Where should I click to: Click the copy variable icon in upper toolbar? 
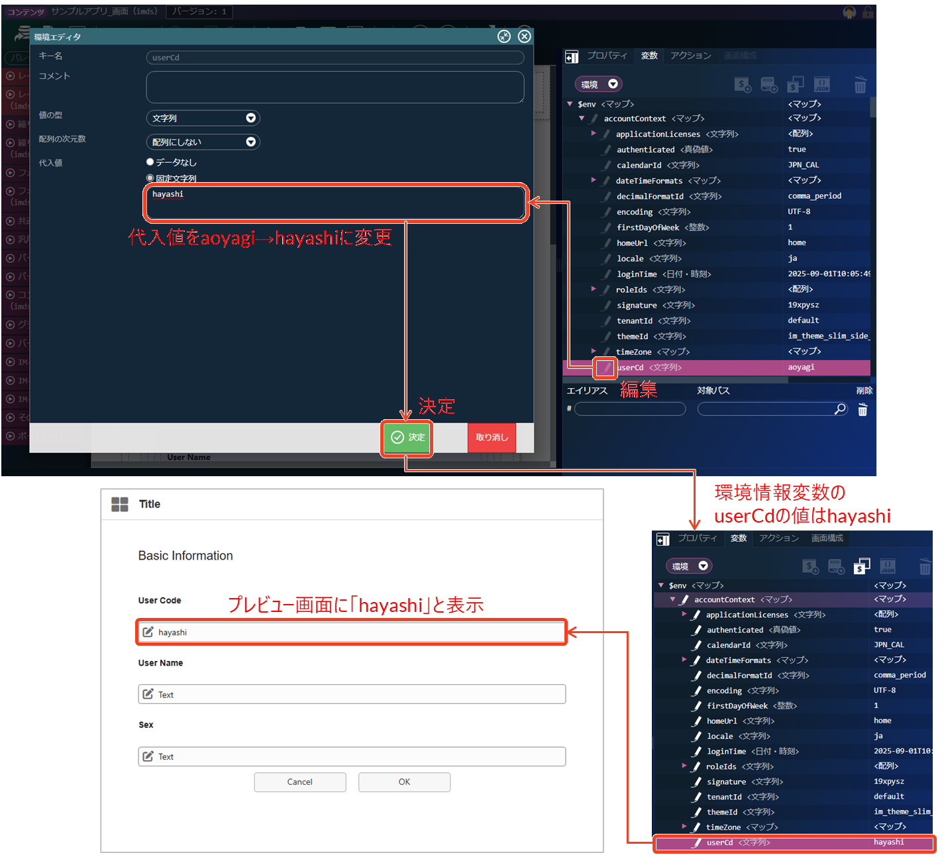tap(795, 85)
